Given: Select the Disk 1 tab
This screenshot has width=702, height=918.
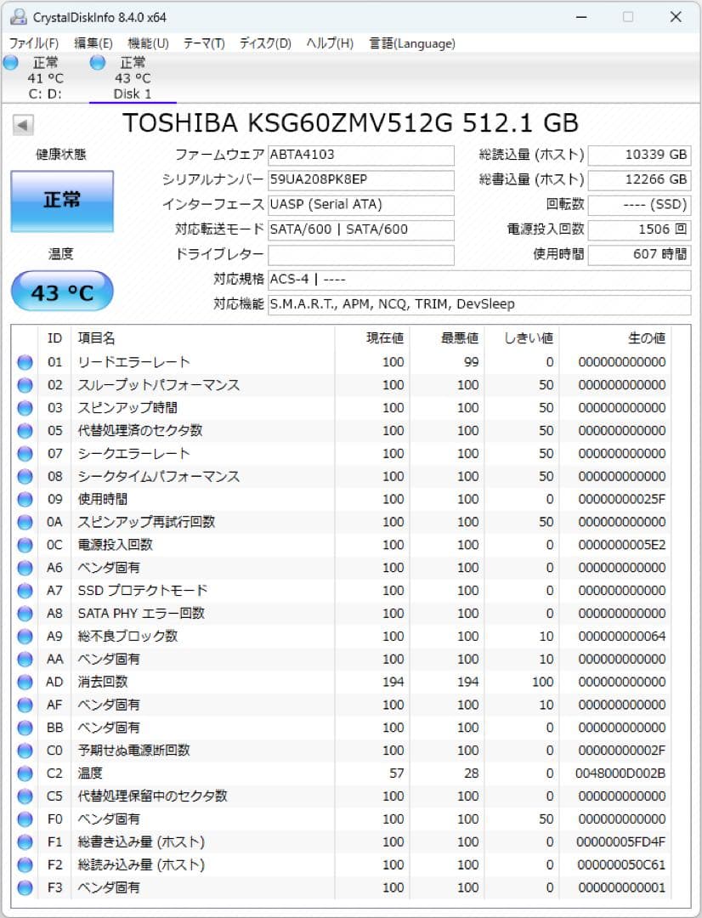Looking at the screenshot, I should pos(133,78).
